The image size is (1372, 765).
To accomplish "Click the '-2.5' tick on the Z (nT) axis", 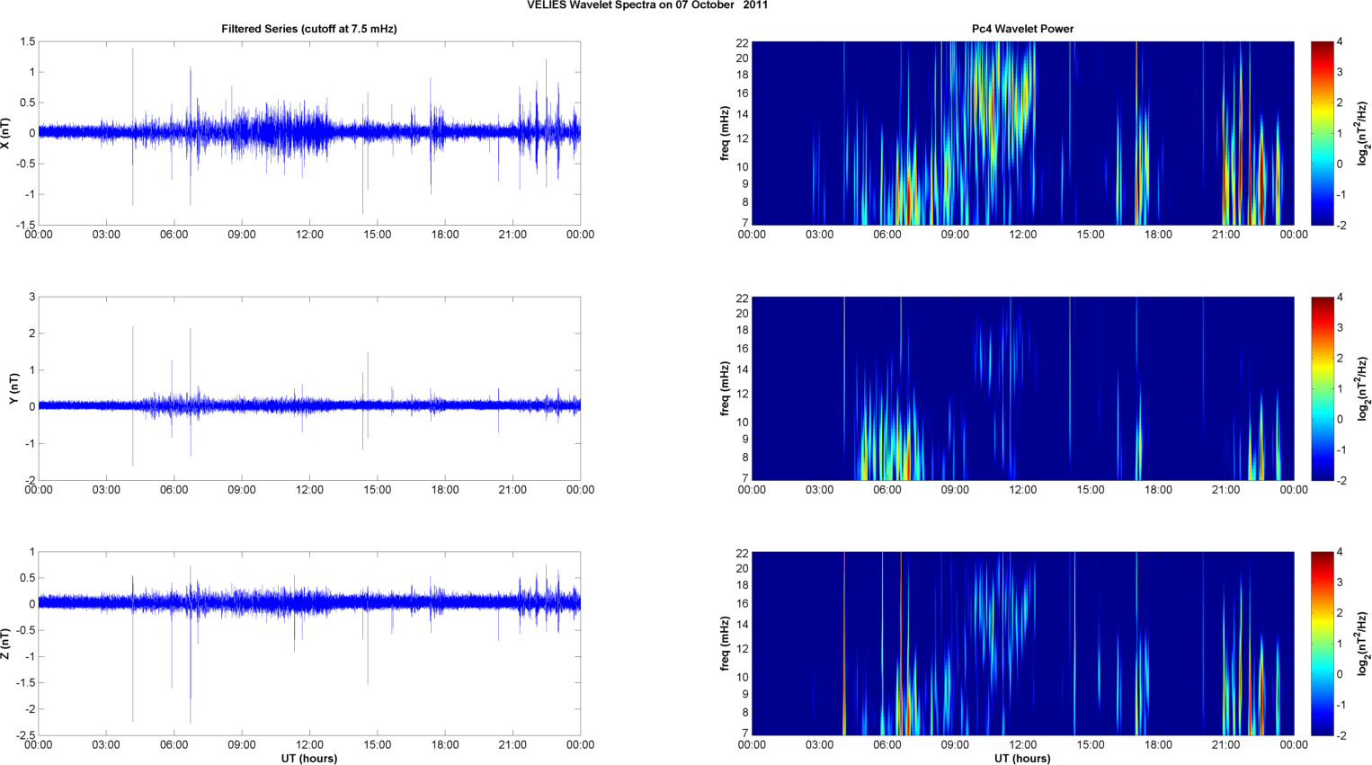I will [x=25, y=736].
